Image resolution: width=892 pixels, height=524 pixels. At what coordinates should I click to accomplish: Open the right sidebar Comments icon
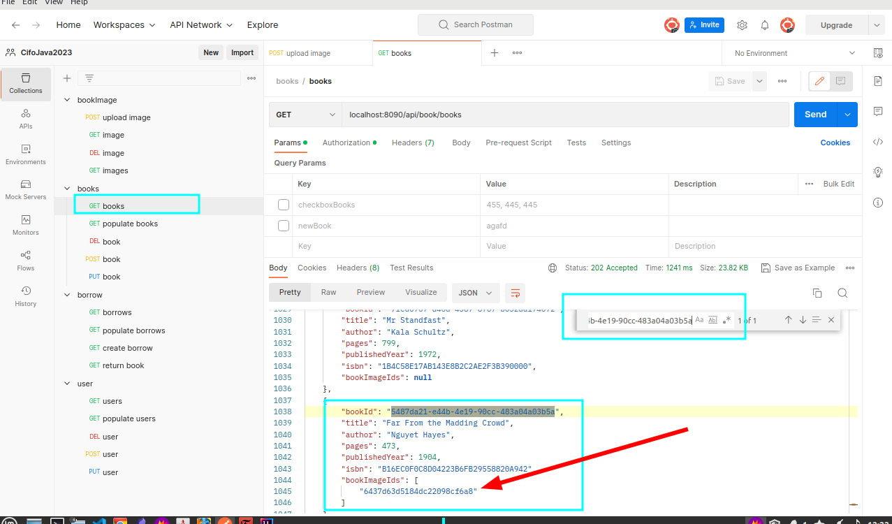coord(878,111)
